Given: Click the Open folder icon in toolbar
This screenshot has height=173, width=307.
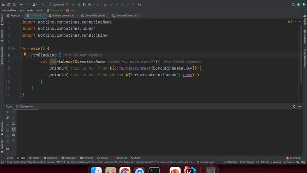Looking at the screenshot, I should [x=3, y=5].
